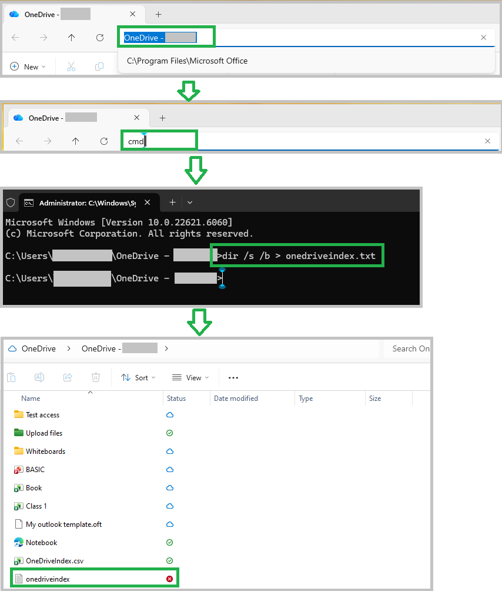Click the Cut scissors icon
The height and width of the screenshot is (591, 502).
[x=71, y=67]
